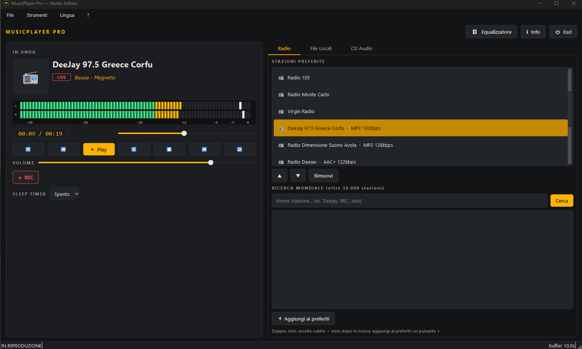Select Radio Dimensione Suono Avola station
Screen dimensions: 582x349
pyautogui.click(x=420, y=145)
